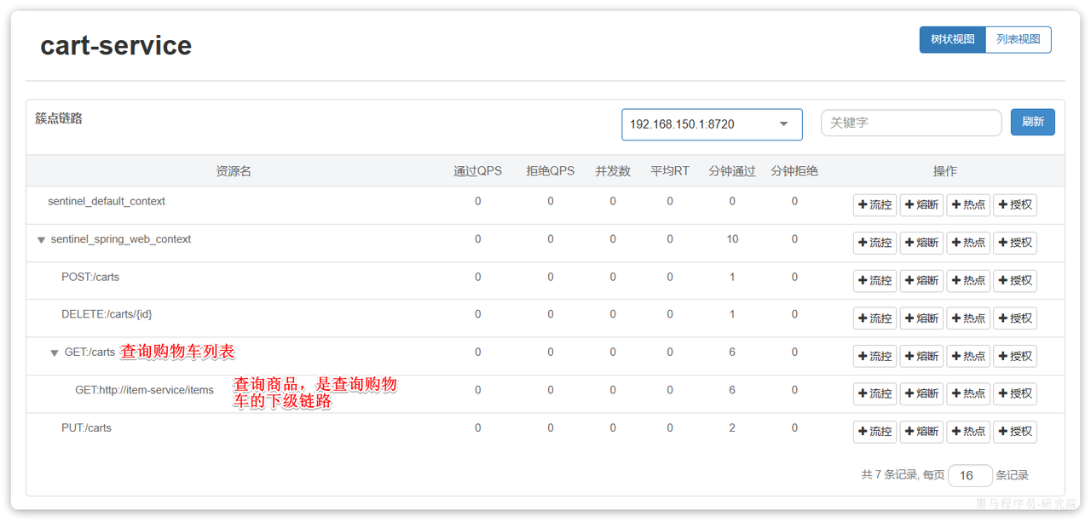The image size is (1091, 522).
Task: Click the 刷新 refresh button
Action: coord(1033,122)
